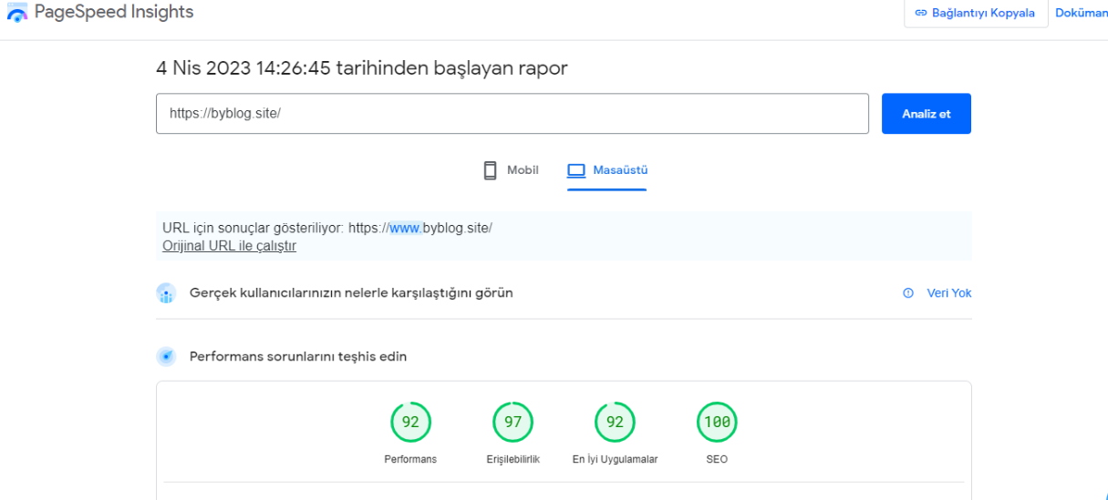Viewport: 1108px width, 500px height.
Task: Click the Performans label
Action: click(411, 460)
